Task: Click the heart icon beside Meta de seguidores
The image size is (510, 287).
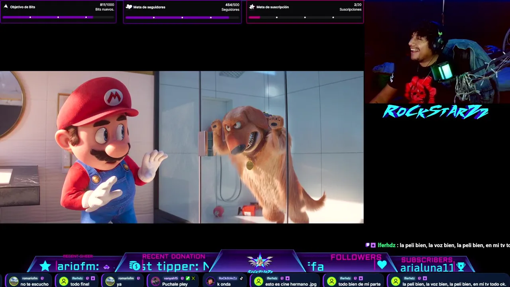Action: point(129,7)
